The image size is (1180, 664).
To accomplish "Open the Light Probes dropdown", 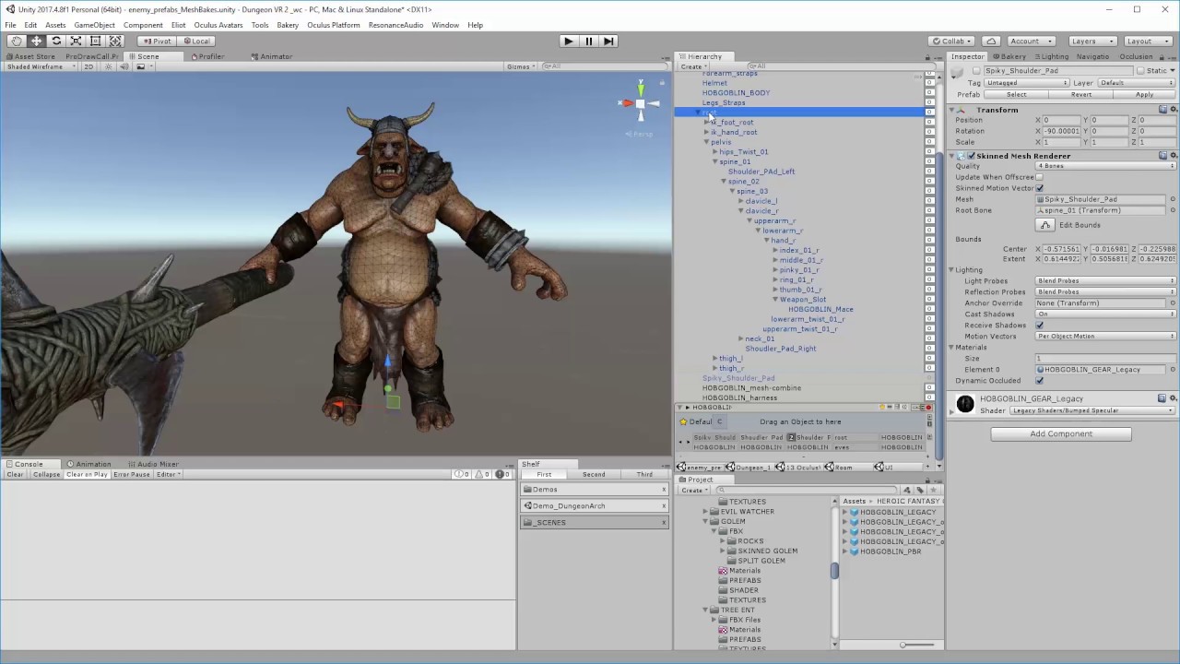I will click(1106, 280).
